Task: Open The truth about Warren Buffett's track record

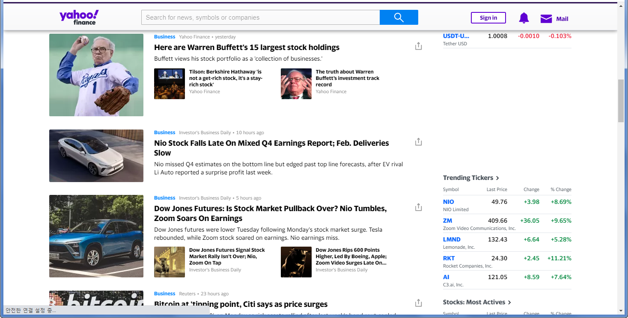Action: coord(348,78)
